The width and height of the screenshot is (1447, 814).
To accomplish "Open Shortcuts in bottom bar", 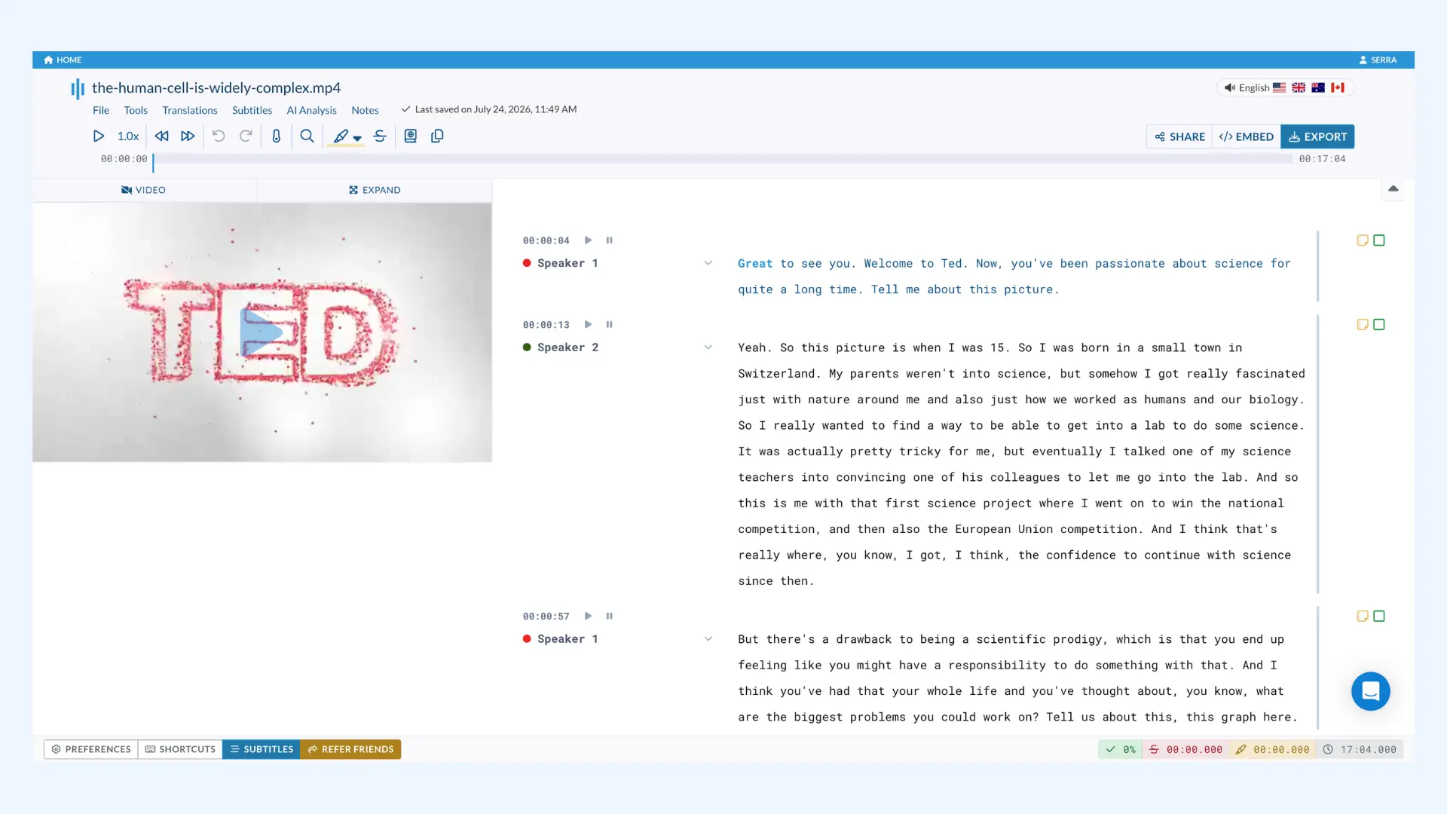I will (180, 749).
